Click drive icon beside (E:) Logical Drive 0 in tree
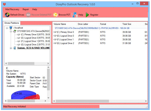The height and width of the screenshot is (111, 151). click(18, 38)
